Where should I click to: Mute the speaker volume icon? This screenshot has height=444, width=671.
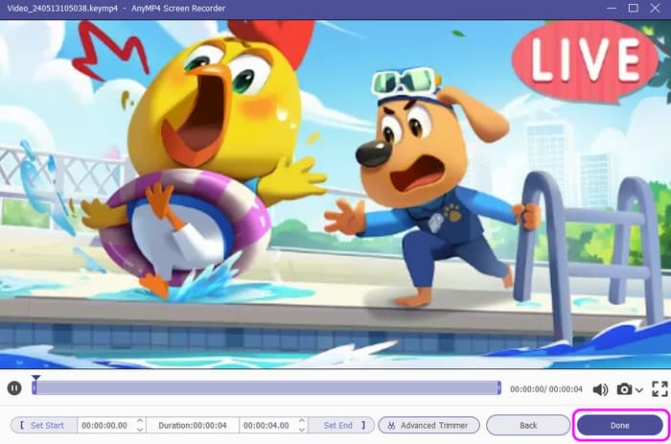click(x=600, y=389)
